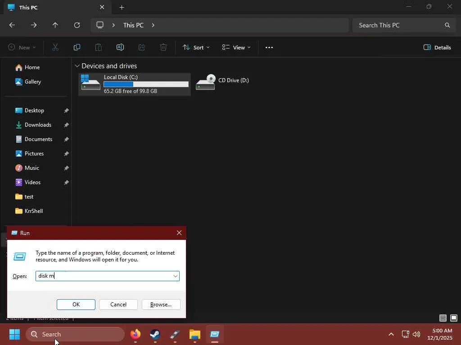Screen dimensions: 461x345
Task: Close the Run dialog
Action: 179,233
